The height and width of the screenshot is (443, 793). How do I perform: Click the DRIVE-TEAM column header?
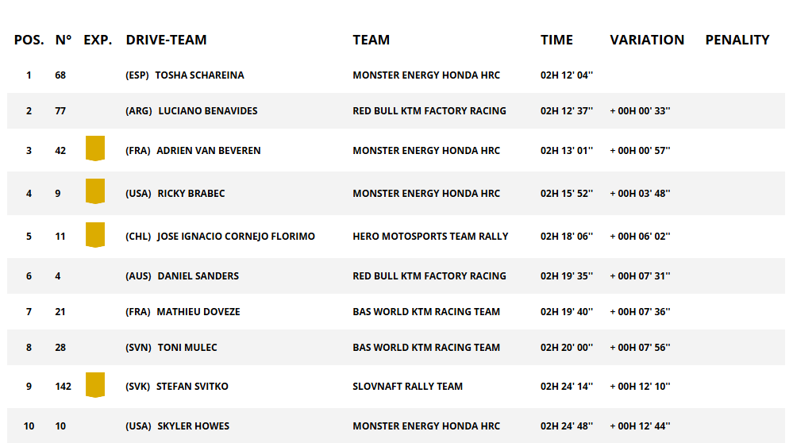[x=166, y=40]
